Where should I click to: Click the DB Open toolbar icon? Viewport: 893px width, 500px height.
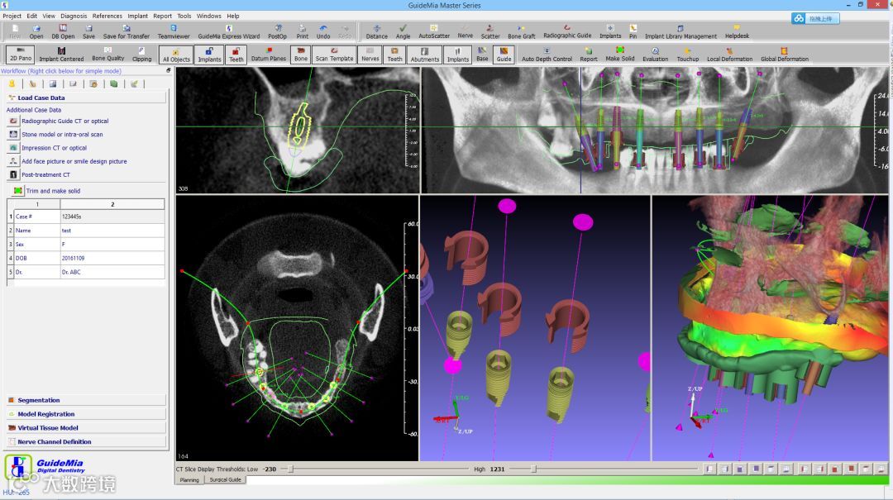pyautogui.click(x=63, y=32)
